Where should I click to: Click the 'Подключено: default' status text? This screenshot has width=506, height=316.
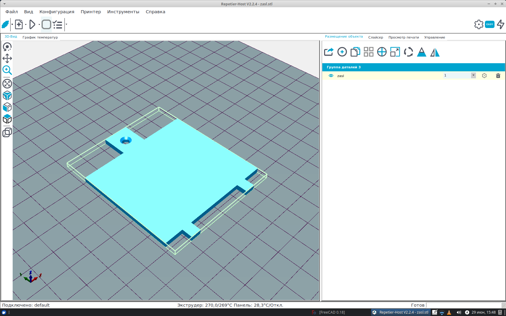[x=26, y=305]
